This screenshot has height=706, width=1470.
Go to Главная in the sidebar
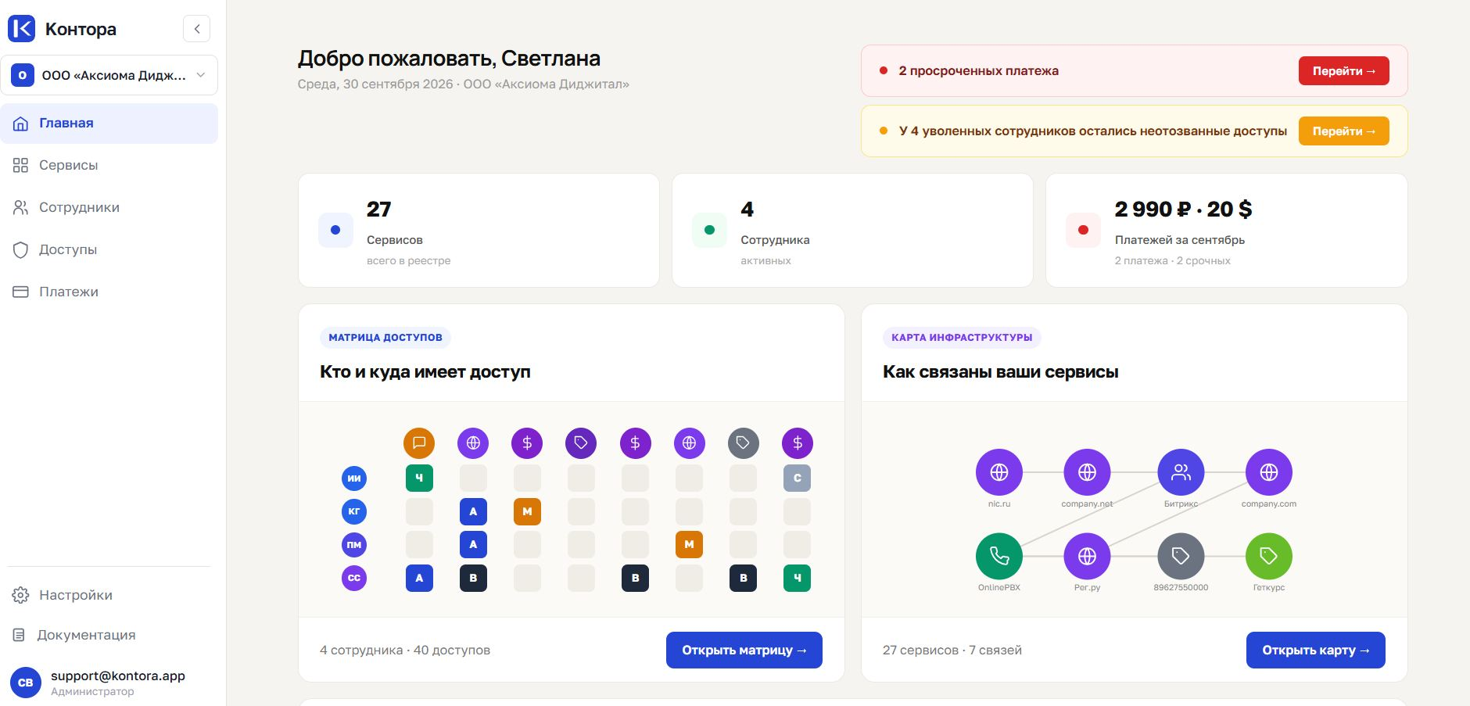(109, 124)
